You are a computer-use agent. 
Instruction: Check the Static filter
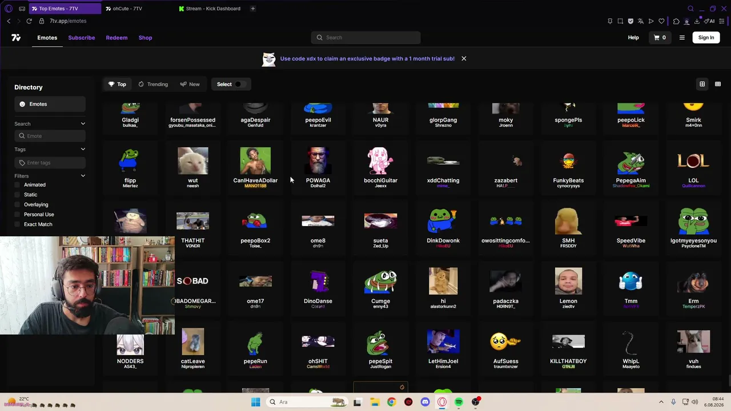pyautogui.click(x=17, y=195)
